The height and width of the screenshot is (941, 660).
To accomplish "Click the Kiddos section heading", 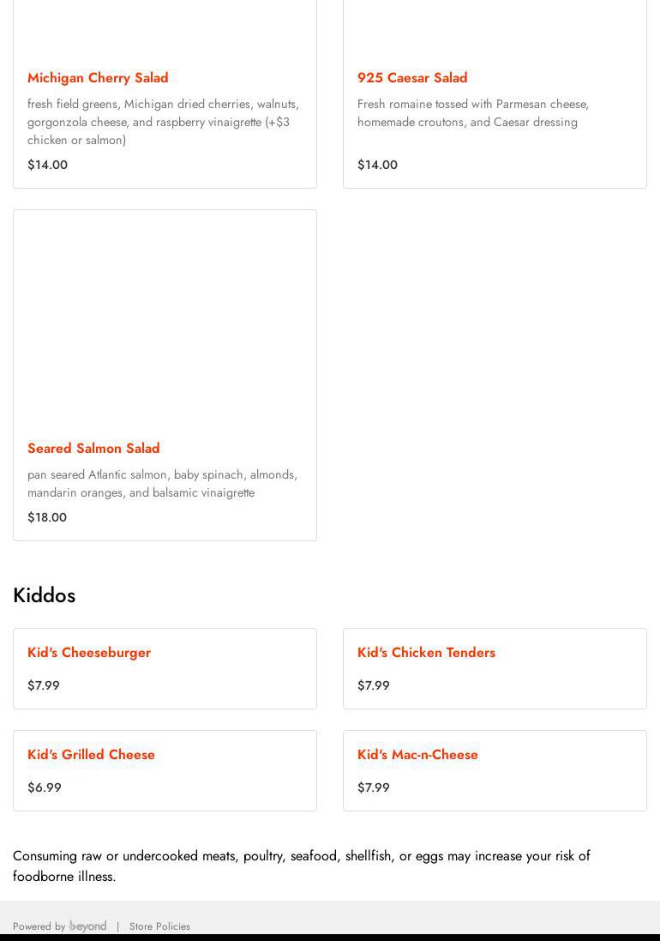I will 45,594.
